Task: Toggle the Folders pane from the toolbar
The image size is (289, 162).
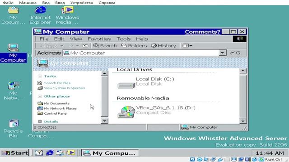Action: (x=134, y=45)
